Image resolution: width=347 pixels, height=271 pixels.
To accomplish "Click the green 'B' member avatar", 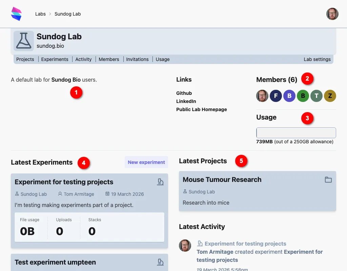I will (303, 96).
